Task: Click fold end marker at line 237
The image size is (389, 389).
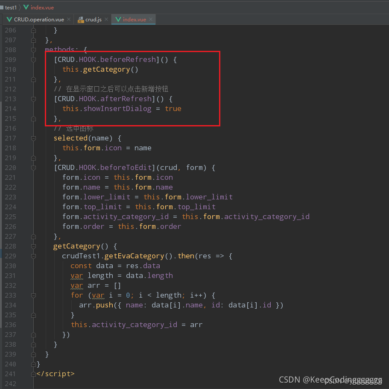Action: [x=33, y=335]
